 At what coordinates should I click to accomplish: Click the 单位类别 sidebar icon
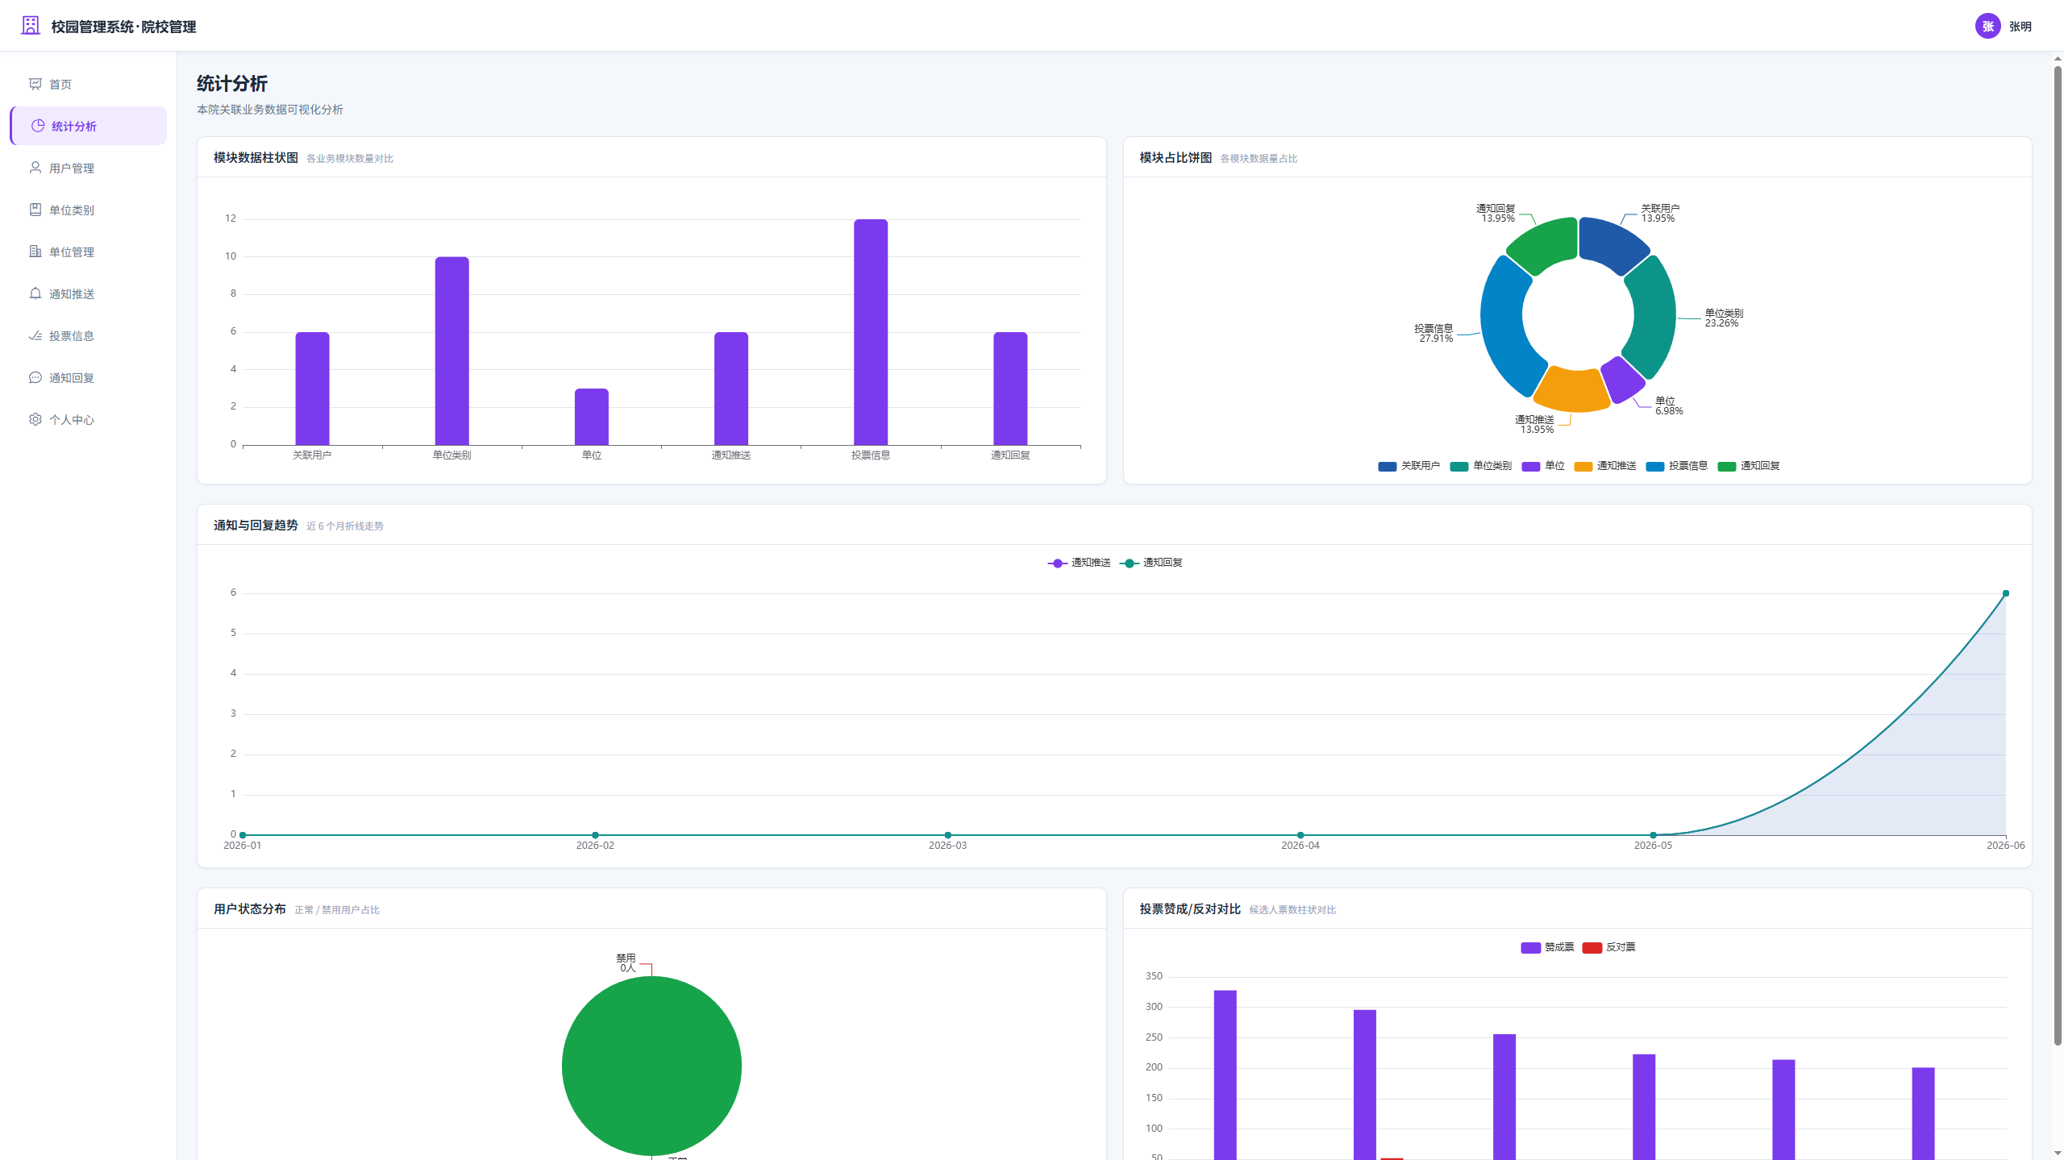click(x=35, y=210)
